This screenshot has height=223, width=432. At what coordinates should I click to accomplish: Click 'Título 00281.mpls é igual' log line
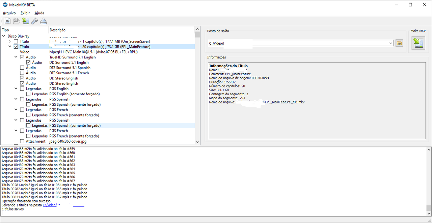tap(45, 185)
